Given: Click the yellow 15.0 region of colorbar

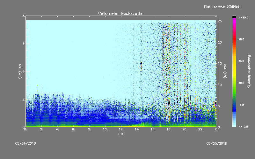Looking at the screenshot, I should point(234,61).
